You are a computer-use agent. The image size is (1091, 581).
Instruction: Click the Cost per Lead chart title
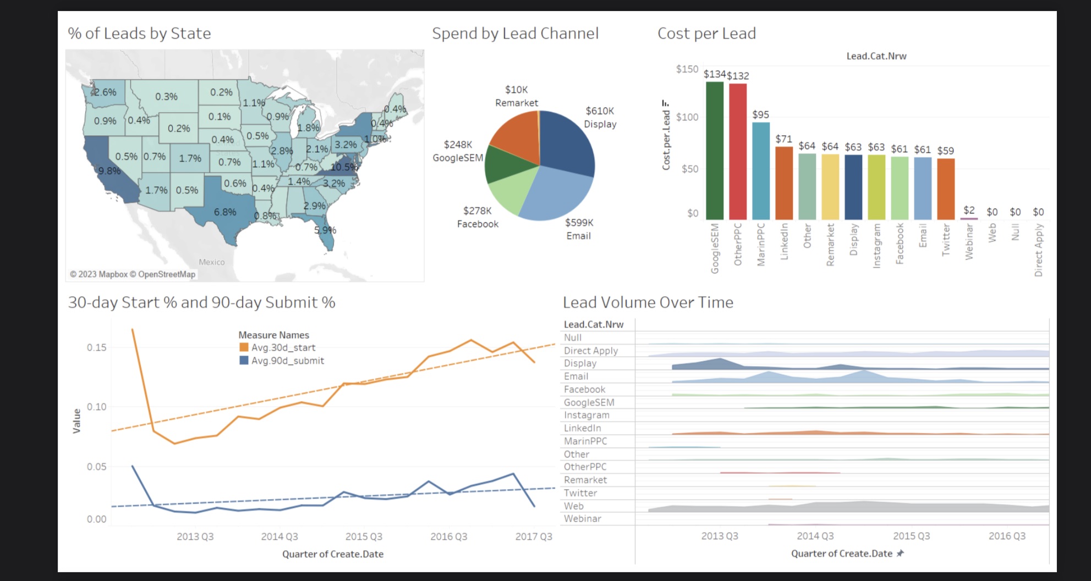[706, 34]
